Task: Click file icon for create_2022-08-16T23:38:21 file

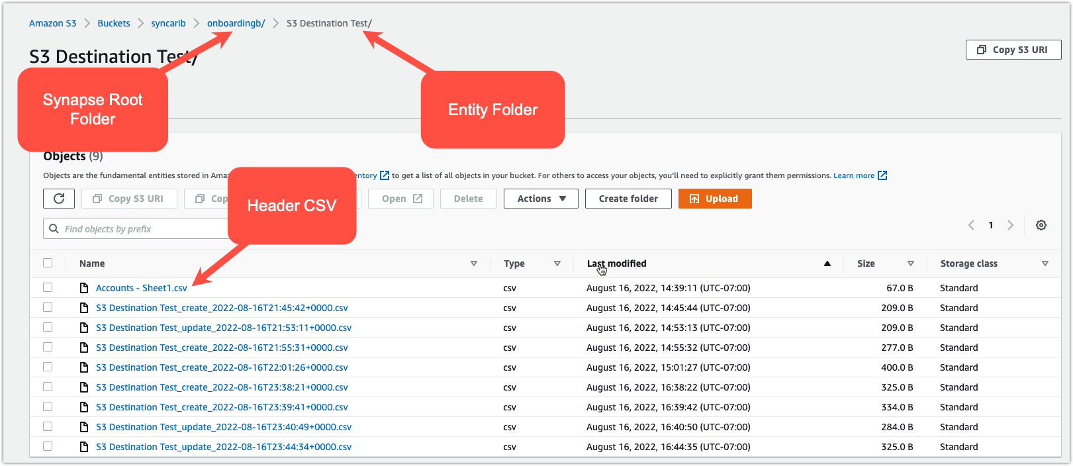Action: (84, 387)
